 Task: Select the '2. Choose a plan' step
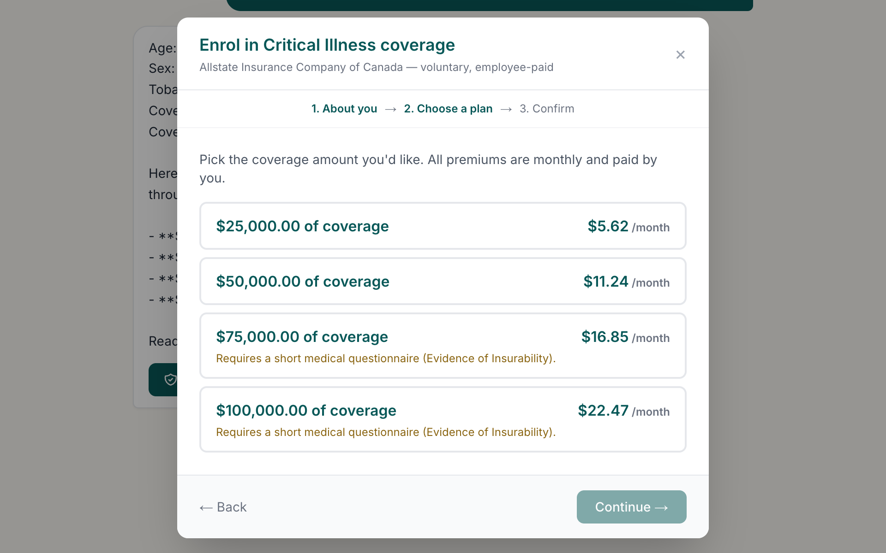click(448, 109)
